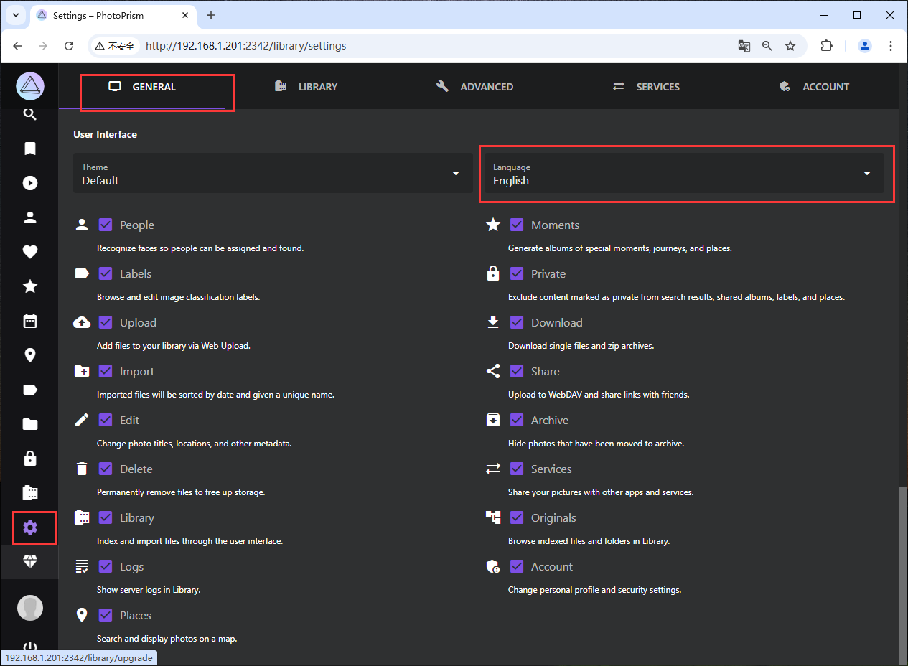Click the sidebar diamond upgrade icon

(x=29, y=562)
